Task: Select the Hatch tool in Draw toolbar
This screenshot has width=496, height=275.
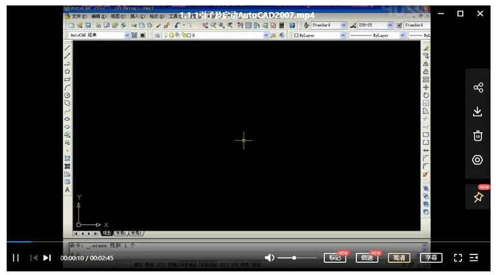Action: (x=67, y=159)
